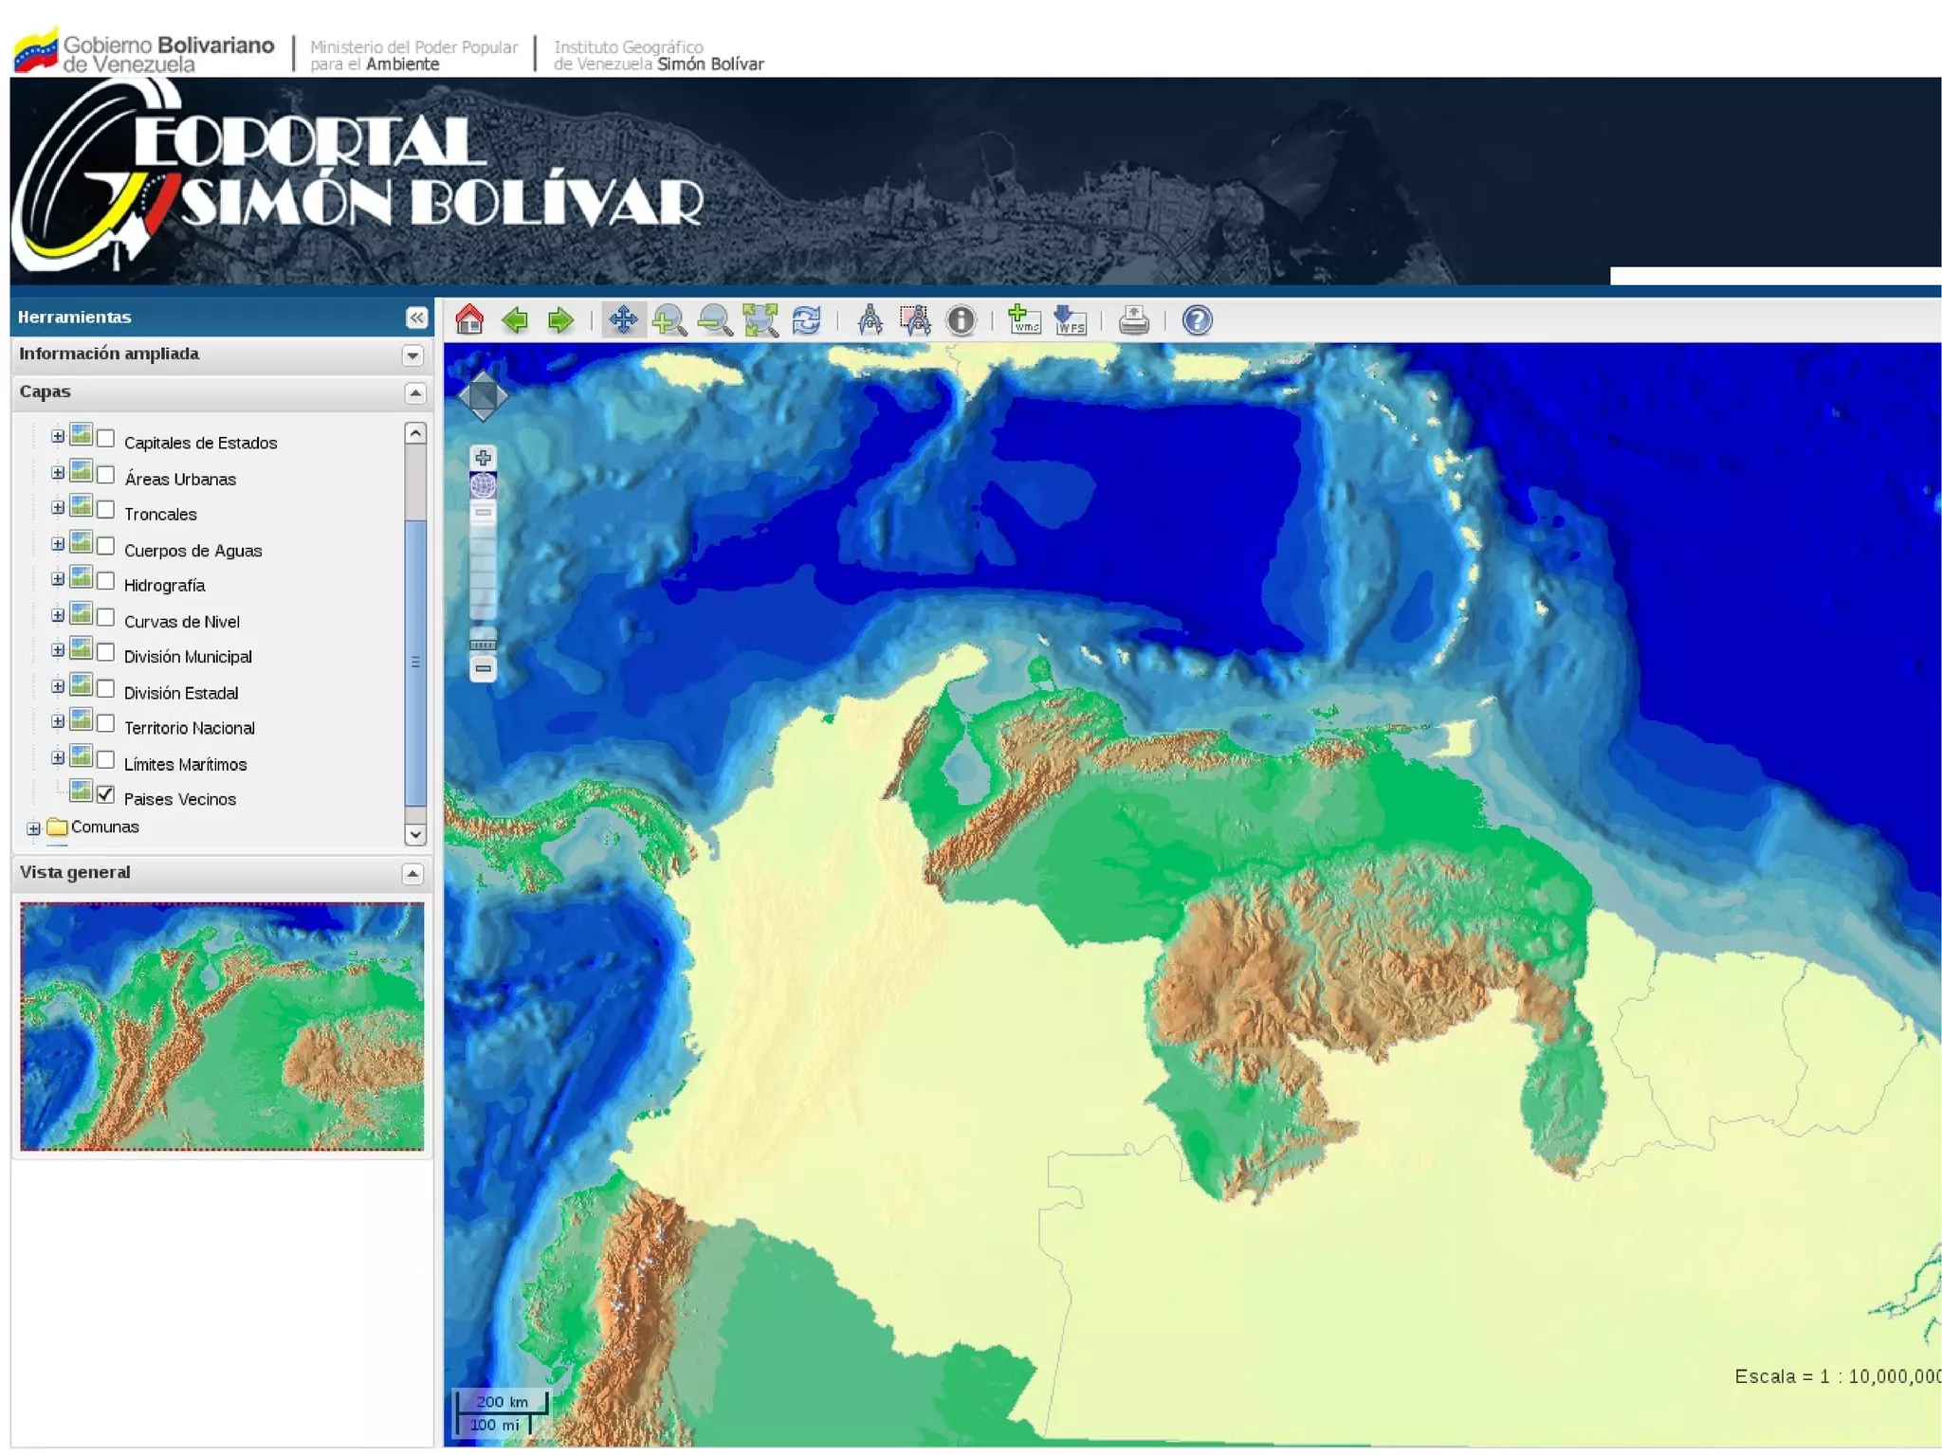Enable the División Estadal layer checkbox
This screenshot has width=1942, height=1455.
[106, 688]
